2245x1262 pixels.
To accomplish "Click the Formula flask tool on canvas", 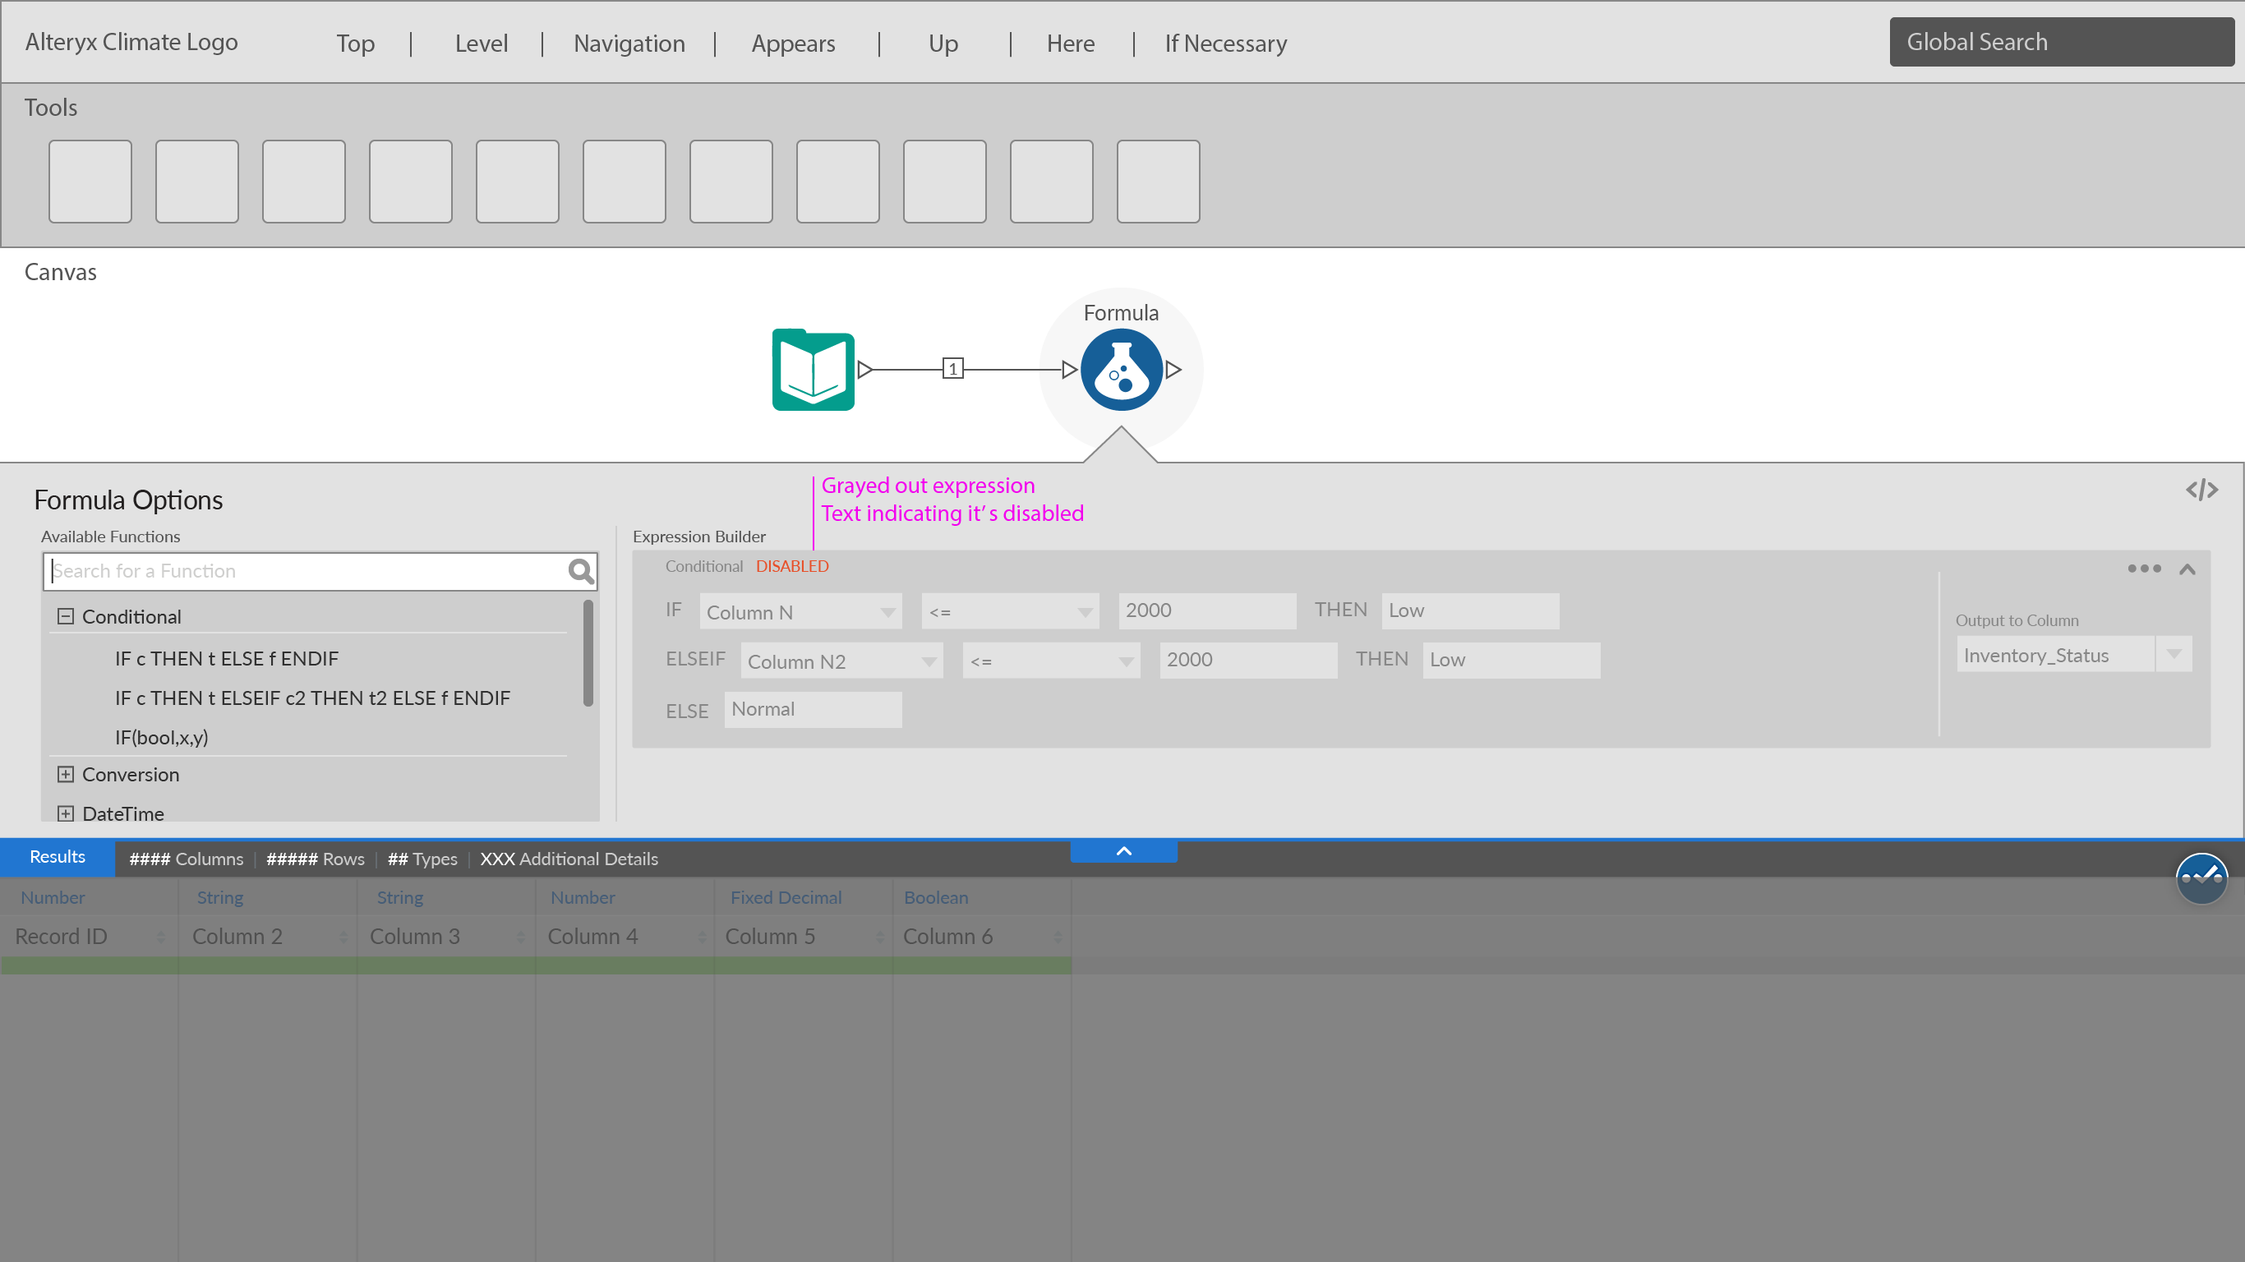I will (1121, 370).
